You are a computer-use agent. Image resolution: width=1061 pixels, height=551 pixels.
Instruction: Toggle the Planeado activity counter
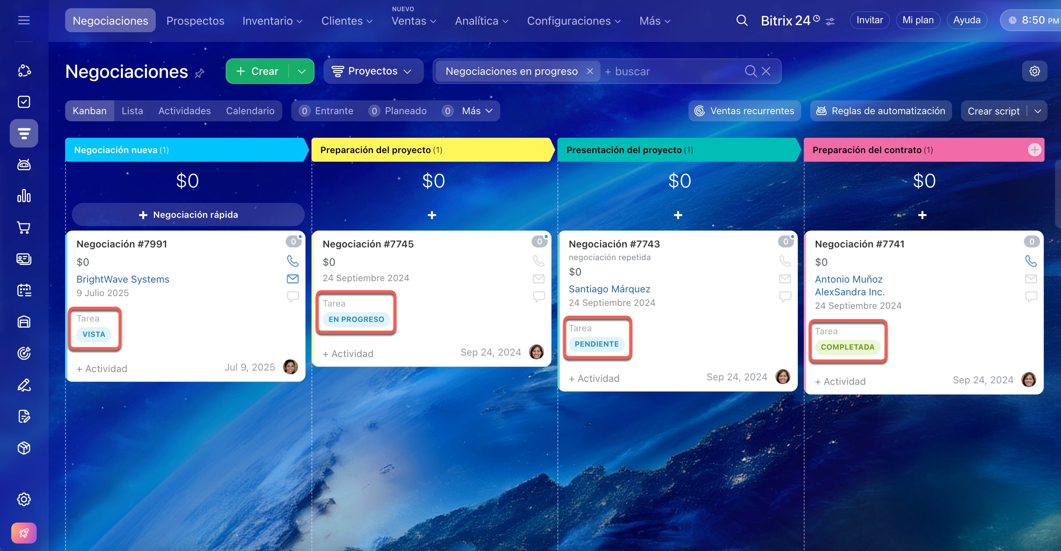click(x=398, y=111)
